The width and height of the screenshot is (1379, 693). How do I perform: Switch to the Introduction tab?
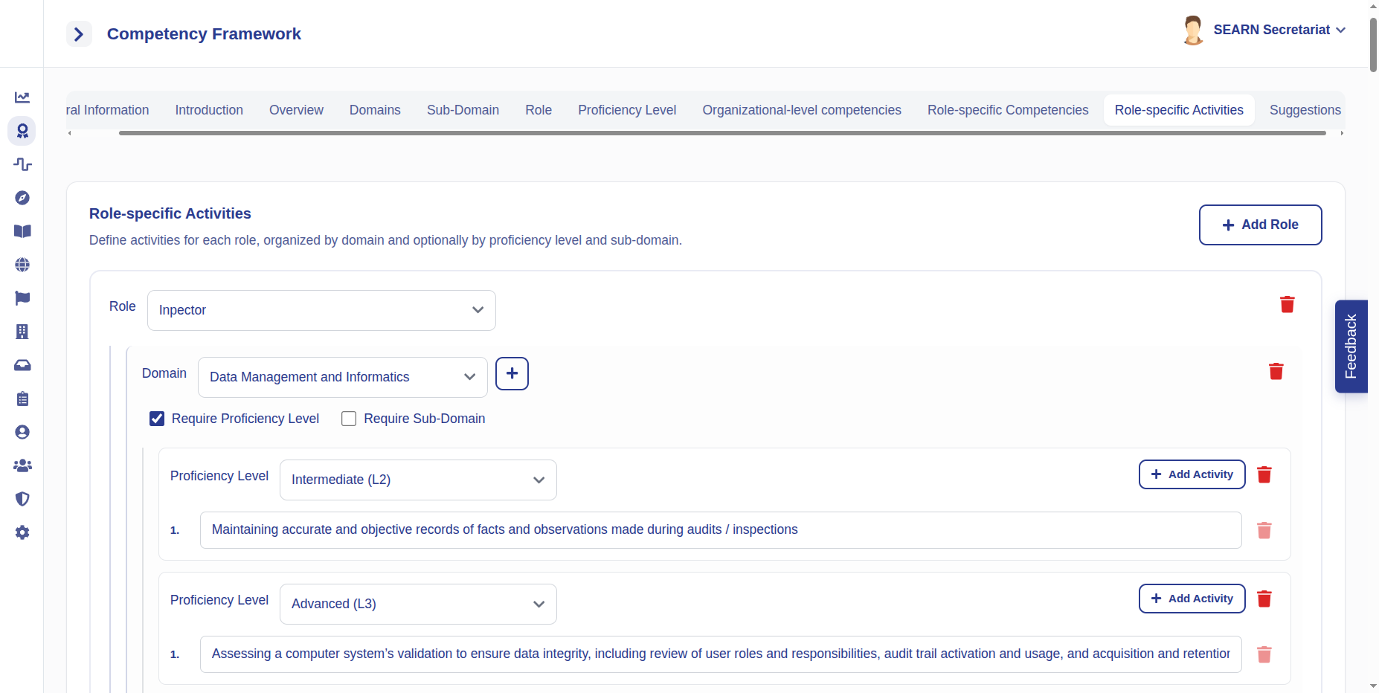pos(209,110)
